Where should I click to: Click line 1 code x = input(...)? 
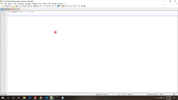point(21,12)
